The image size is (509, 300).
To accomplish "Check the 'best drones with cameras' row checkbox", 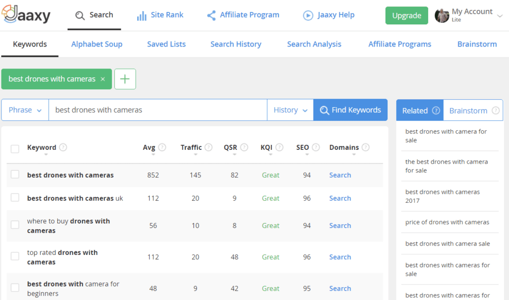I will tap(15, 175).
